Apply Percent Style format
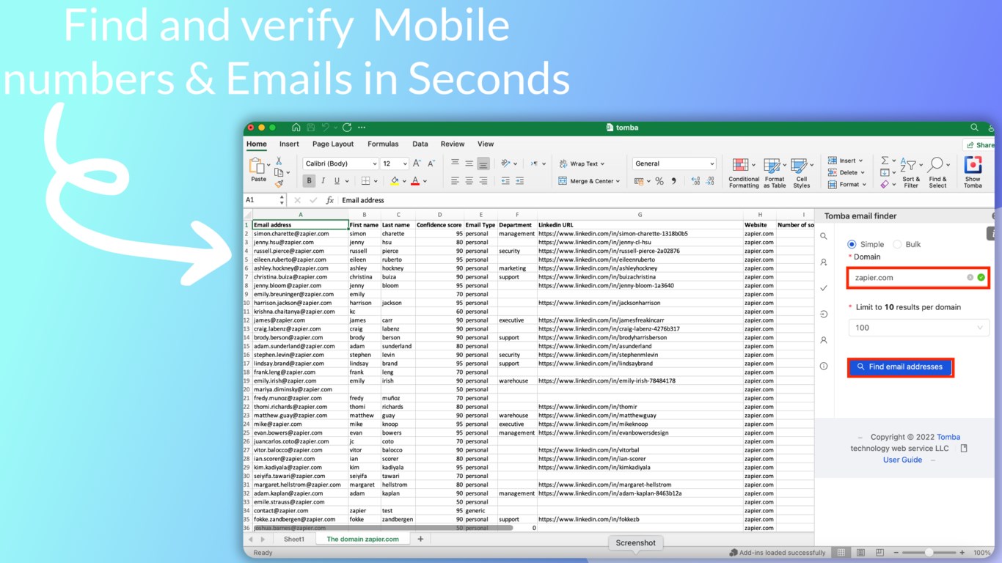This screenshot has width=1002, height=563. coord(659,181)
